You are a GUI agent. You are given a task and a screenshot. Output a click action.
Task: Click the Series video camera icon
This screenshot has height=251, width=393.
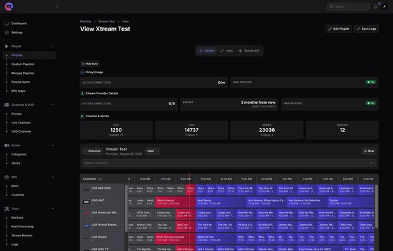[7, 145]
